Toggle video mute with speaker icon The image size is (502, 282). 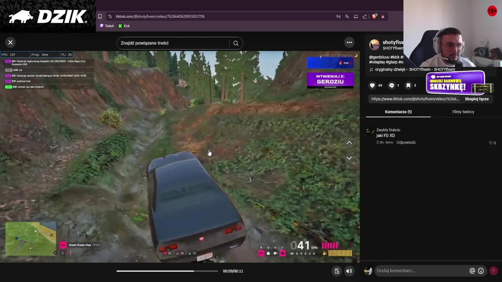[x=349, y=271]
